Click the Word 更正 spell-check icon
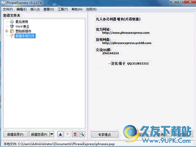The height and width of the screenshot is (147, 196). coord(12,26)
